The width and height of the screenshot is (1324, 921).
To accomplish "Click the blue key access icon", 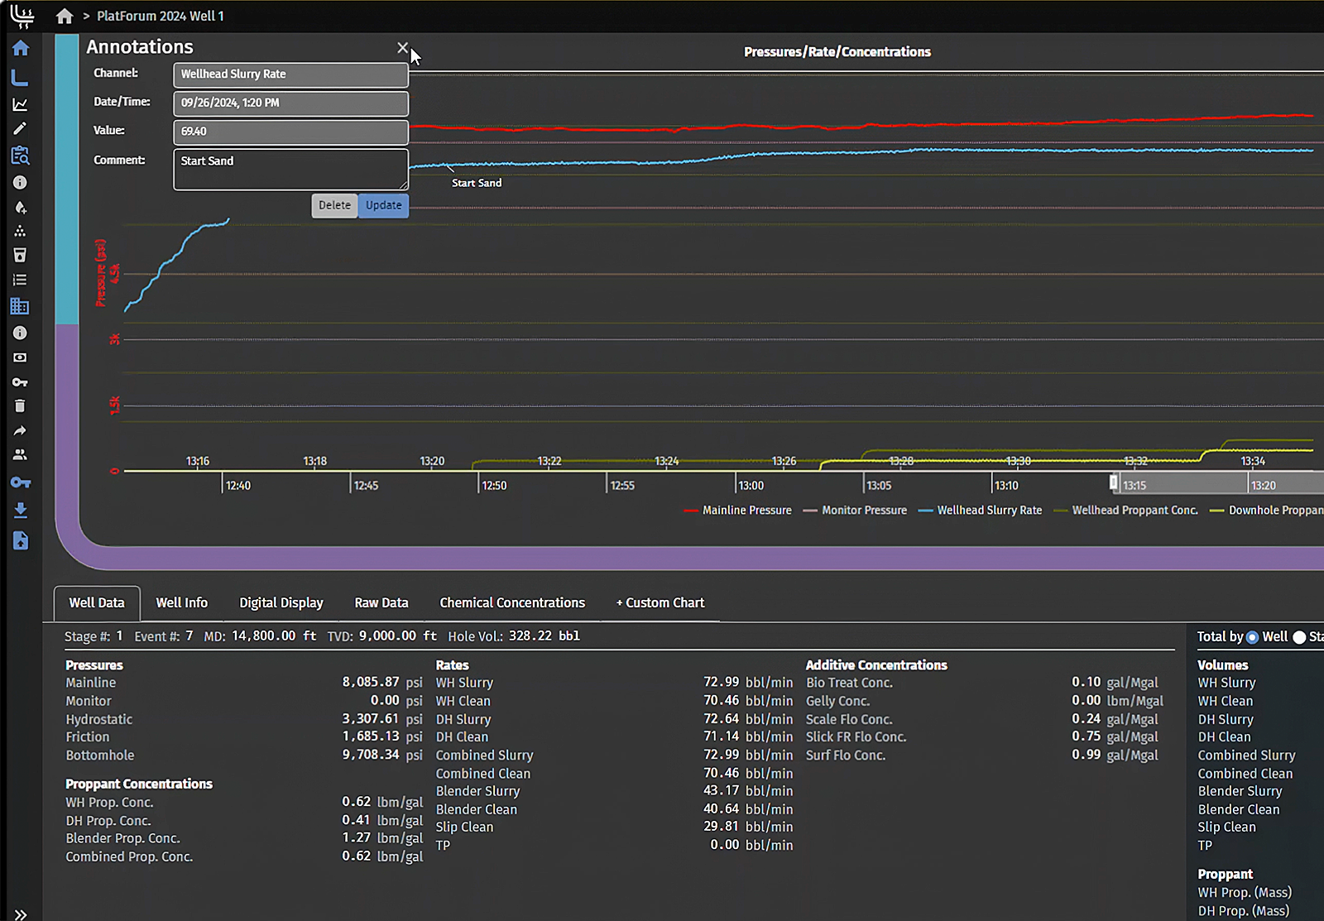I will coord(20,482).
